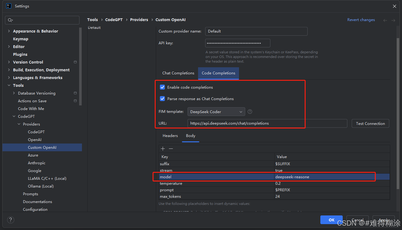The image size is (402, 230).
Task: Select Azure provider
Action: pyautogui.click(x=33, y=155)
